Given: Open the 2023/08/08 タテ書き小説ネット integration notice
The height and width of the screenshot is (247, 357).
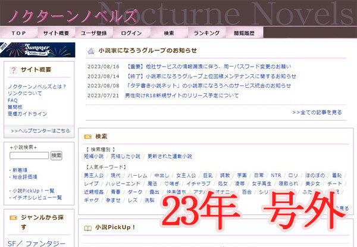Looking at the screenshot, I should pos(208,85).
